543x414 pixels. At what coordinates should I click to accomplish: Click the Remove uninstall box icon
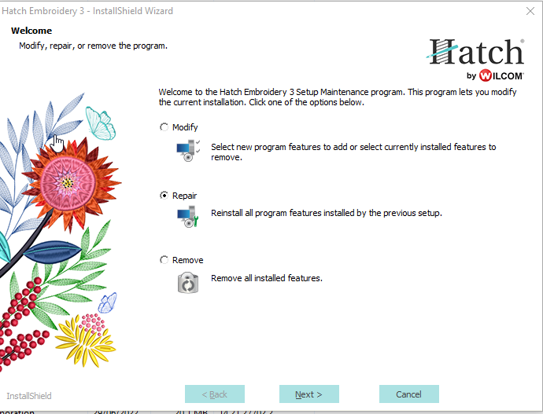tap(188, 283)
